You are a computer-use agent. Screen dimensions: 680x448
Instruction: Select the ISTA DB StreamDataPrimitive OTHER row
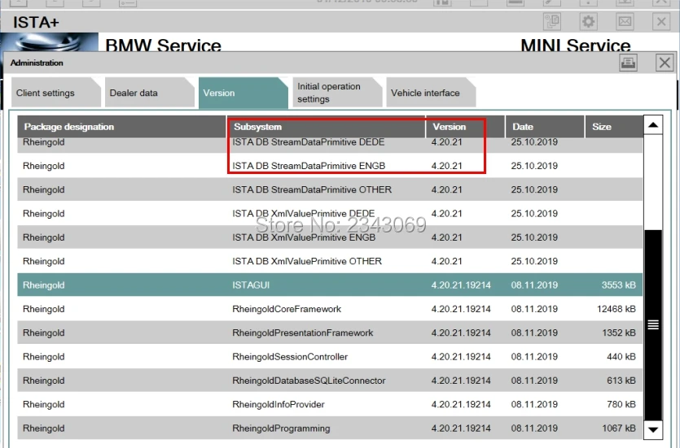[x=330, y=189]
